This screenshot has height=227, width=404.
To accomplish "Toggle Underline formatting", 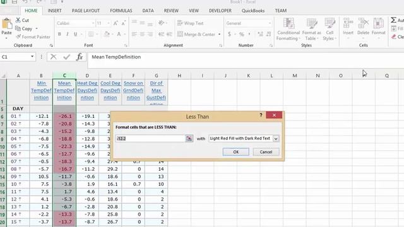I will (76, 34).
